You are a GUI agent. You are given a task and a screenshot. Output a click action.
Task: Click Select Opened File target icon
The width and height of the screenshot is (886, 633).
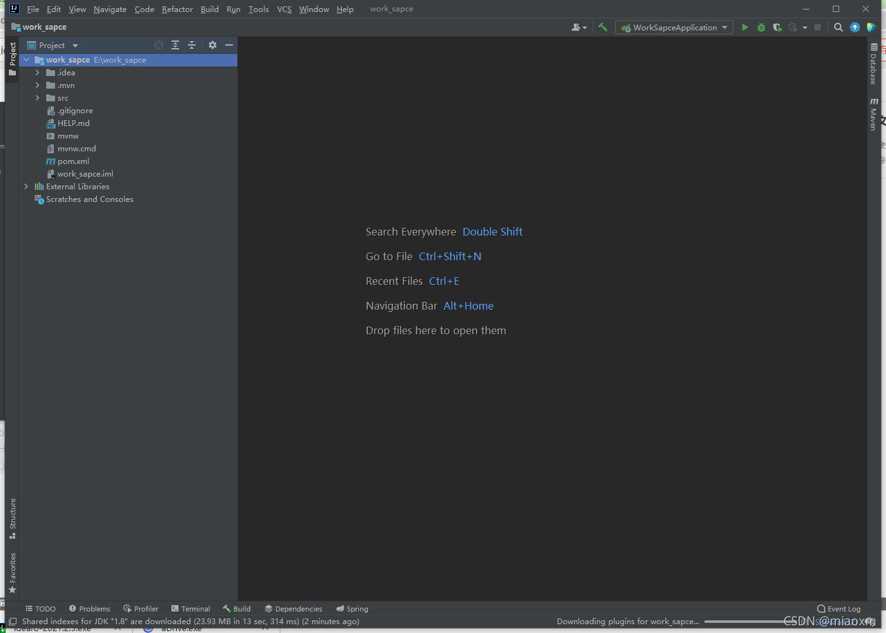(x=159, y=45)
